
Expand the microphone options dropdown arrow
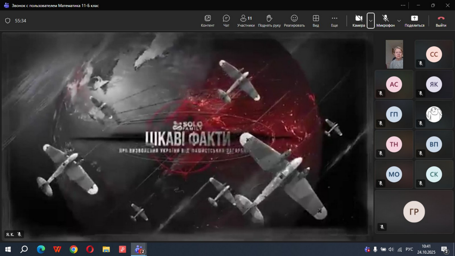pyautogui.click(x=399, y=21)
